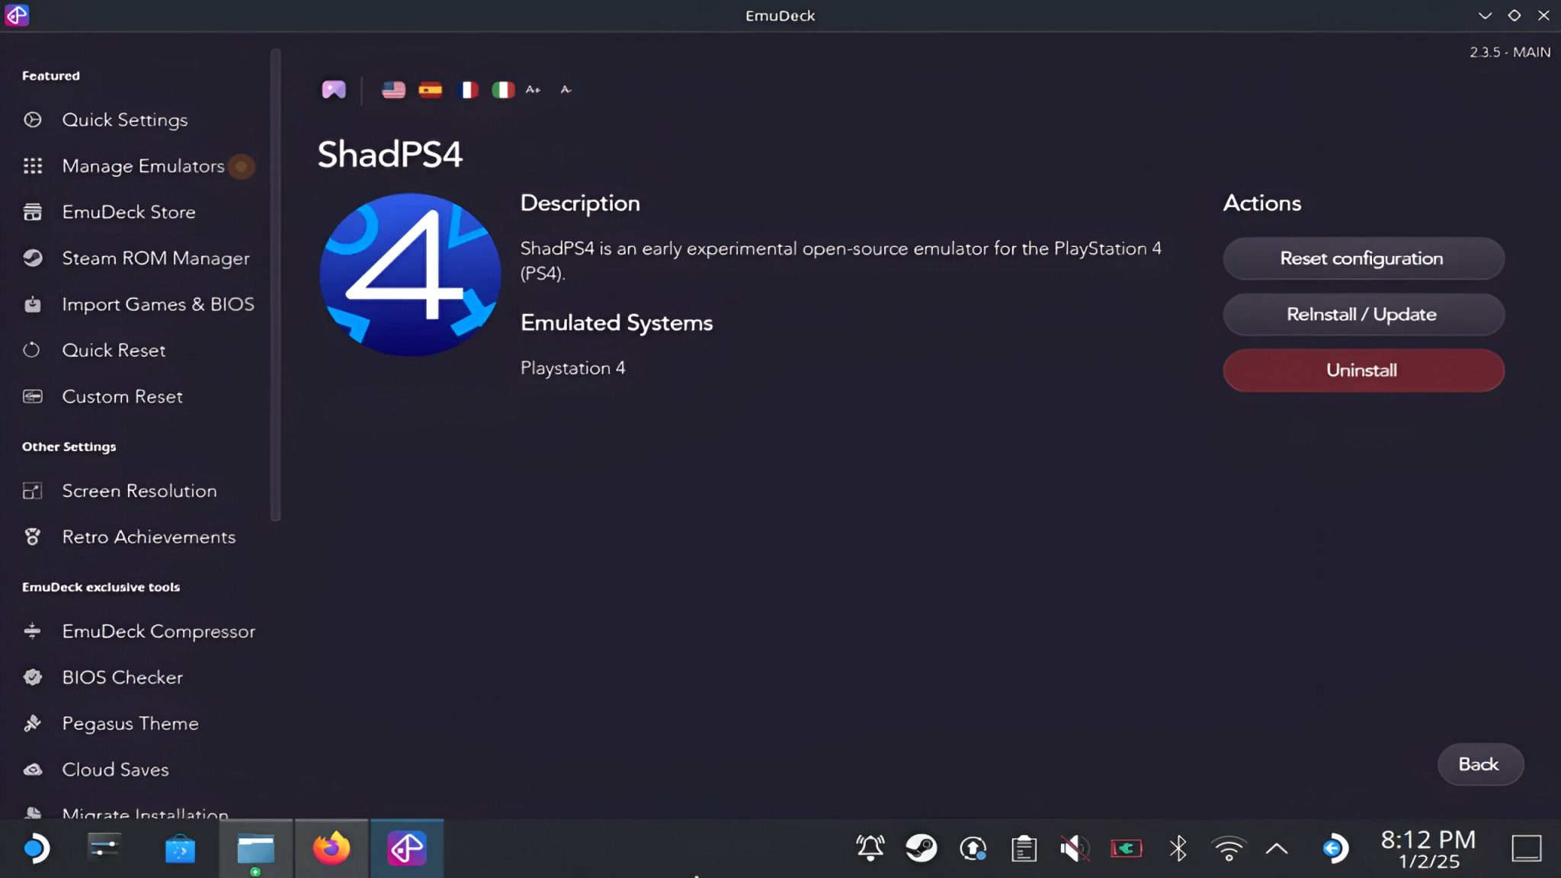Choose the French flag language icon
This screenshot has width=1561, height=878.
(467, 90)
